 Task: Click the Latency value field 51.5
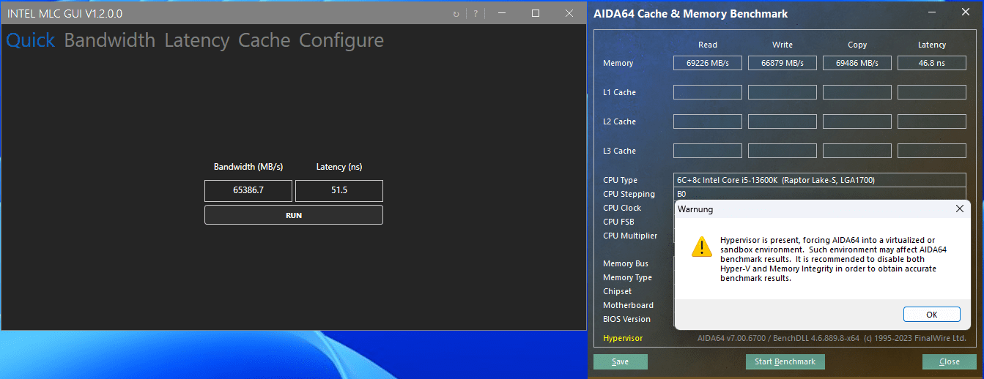(339, 191)
